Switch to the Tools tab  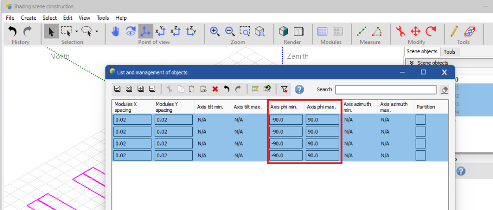(x=449, y=52)
